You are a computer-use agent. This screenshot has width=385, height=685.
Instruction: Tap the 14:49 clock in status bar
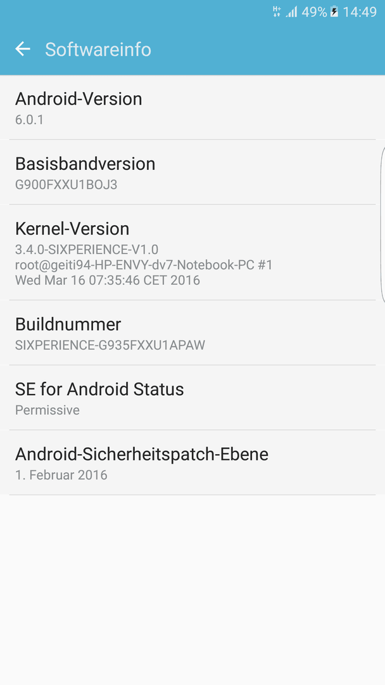[359, 12]
